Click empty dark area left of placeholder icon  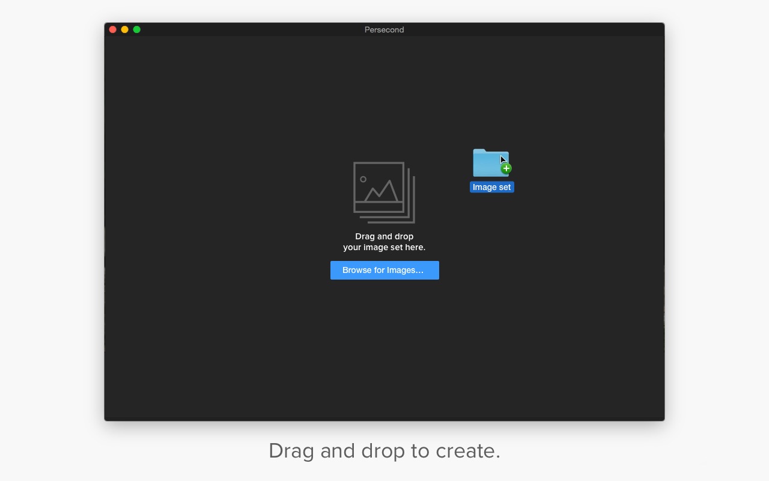pos(240,192)
